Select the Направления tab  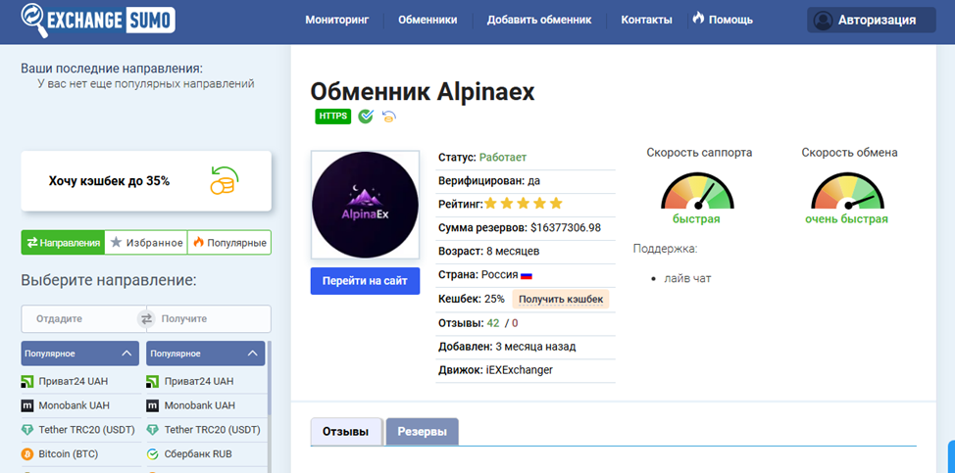coord(63,243)
